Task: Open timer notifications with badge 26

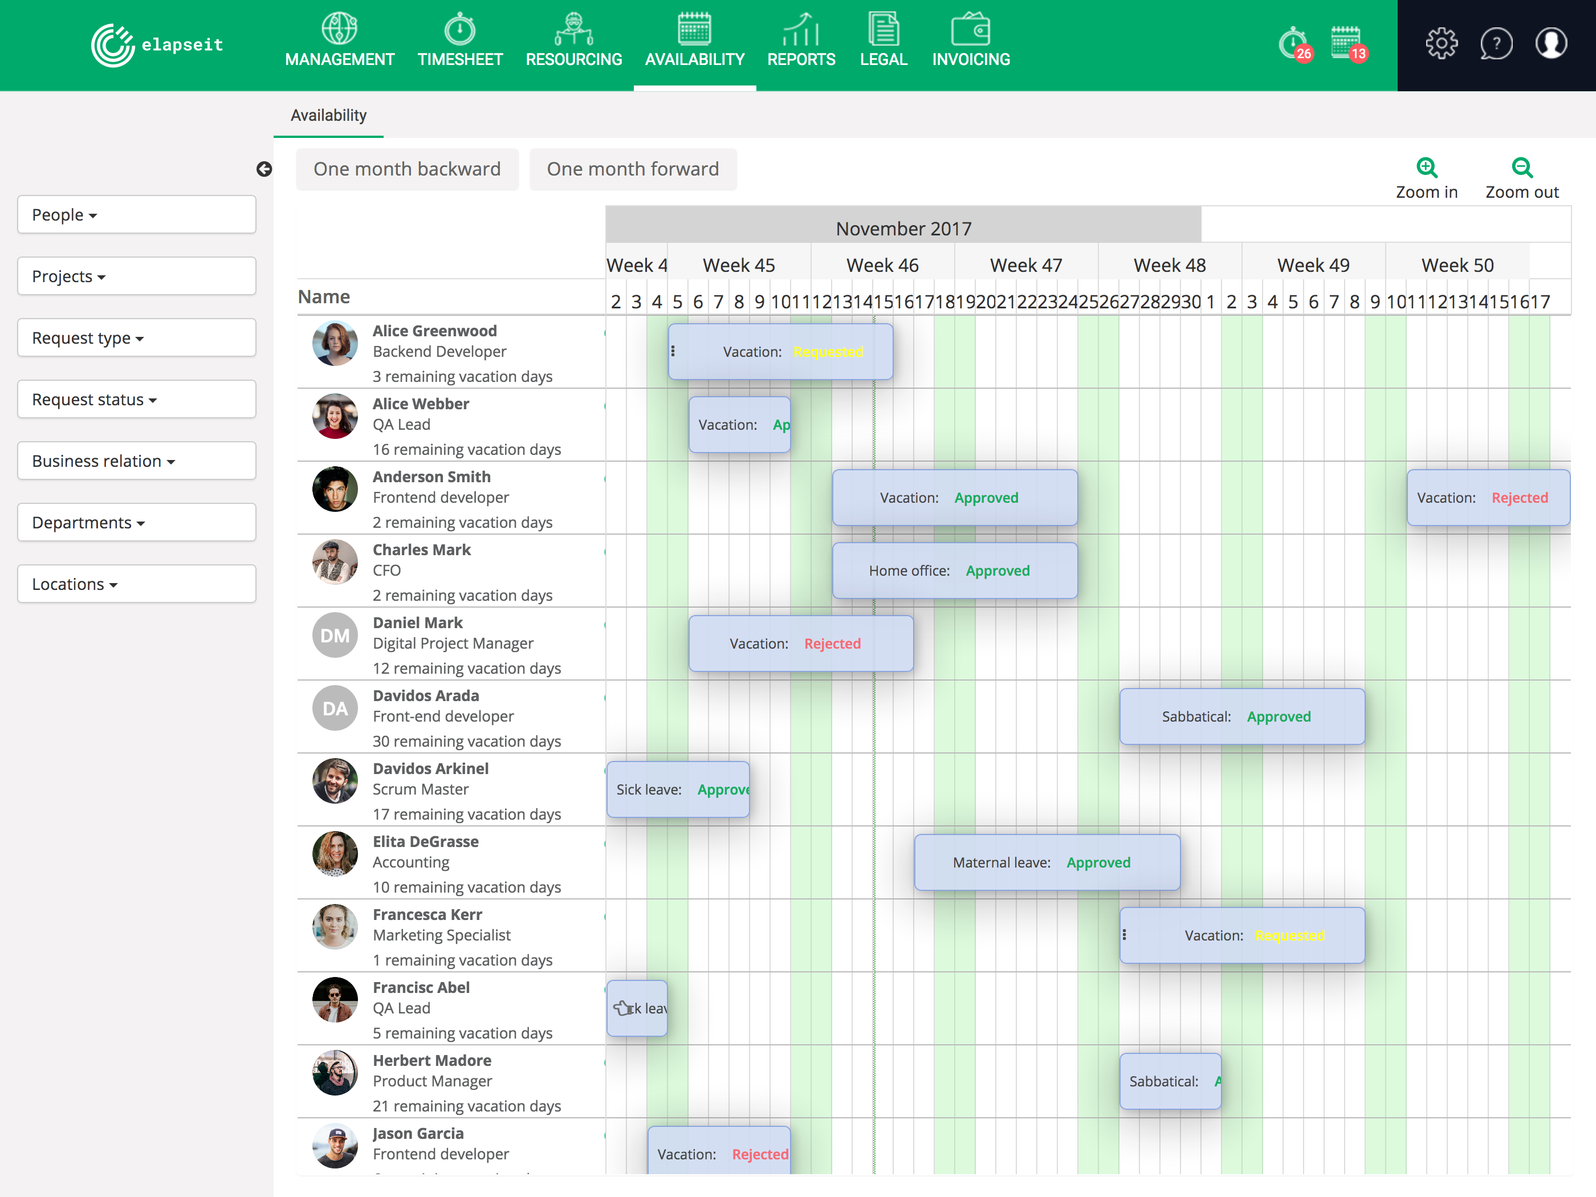Action: [1294, 44]
